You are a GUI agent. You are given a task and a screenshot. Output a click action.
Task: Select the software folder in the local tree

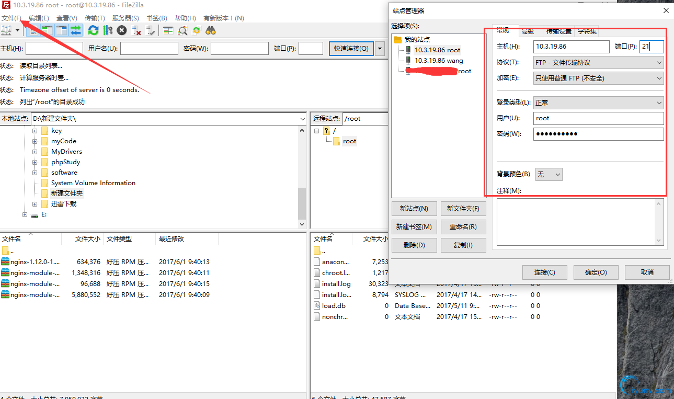[x=64, y=173]
